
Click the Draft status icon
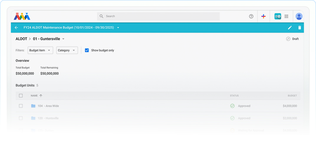pos(288,39)
